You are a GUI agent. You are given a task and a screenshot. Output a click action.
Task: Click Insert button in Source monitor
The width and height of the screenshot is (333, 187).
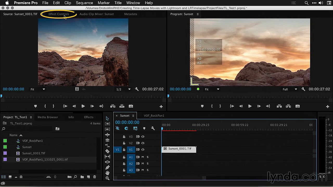click(x=113, y=106)
